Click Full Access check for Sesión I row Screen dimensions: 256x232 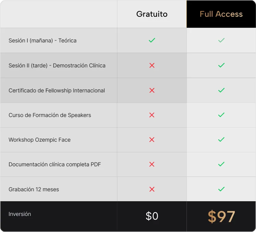221,40
